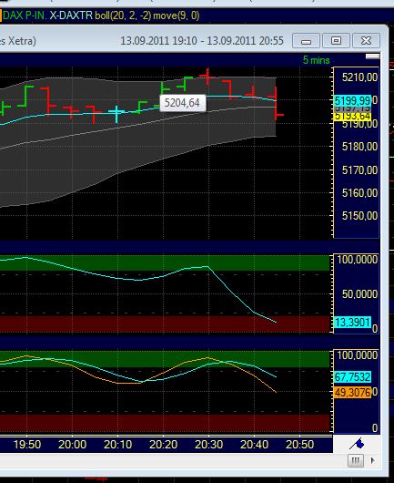Click the cyan candle near 20:10

click(116, 114)
